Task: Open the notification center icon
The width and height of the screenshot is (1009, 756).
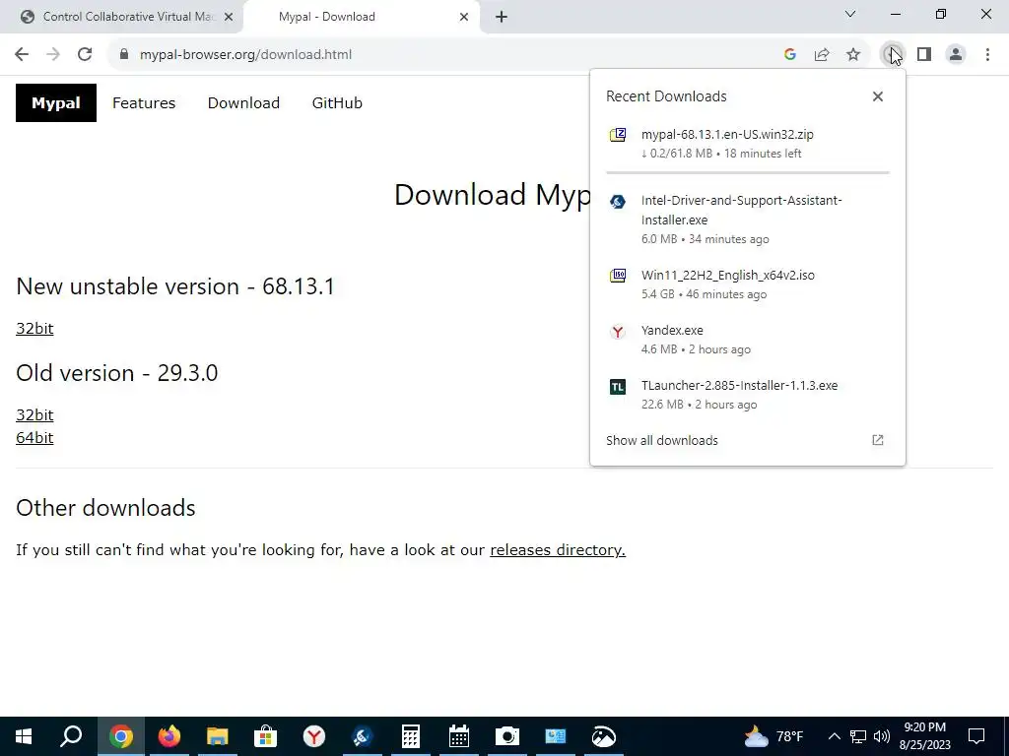Action: [x=976, y=736]
